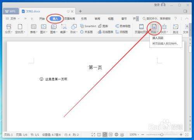194x140 pixels.
Task: Insert a 流程图 flowchart
Action: point(121,32)
